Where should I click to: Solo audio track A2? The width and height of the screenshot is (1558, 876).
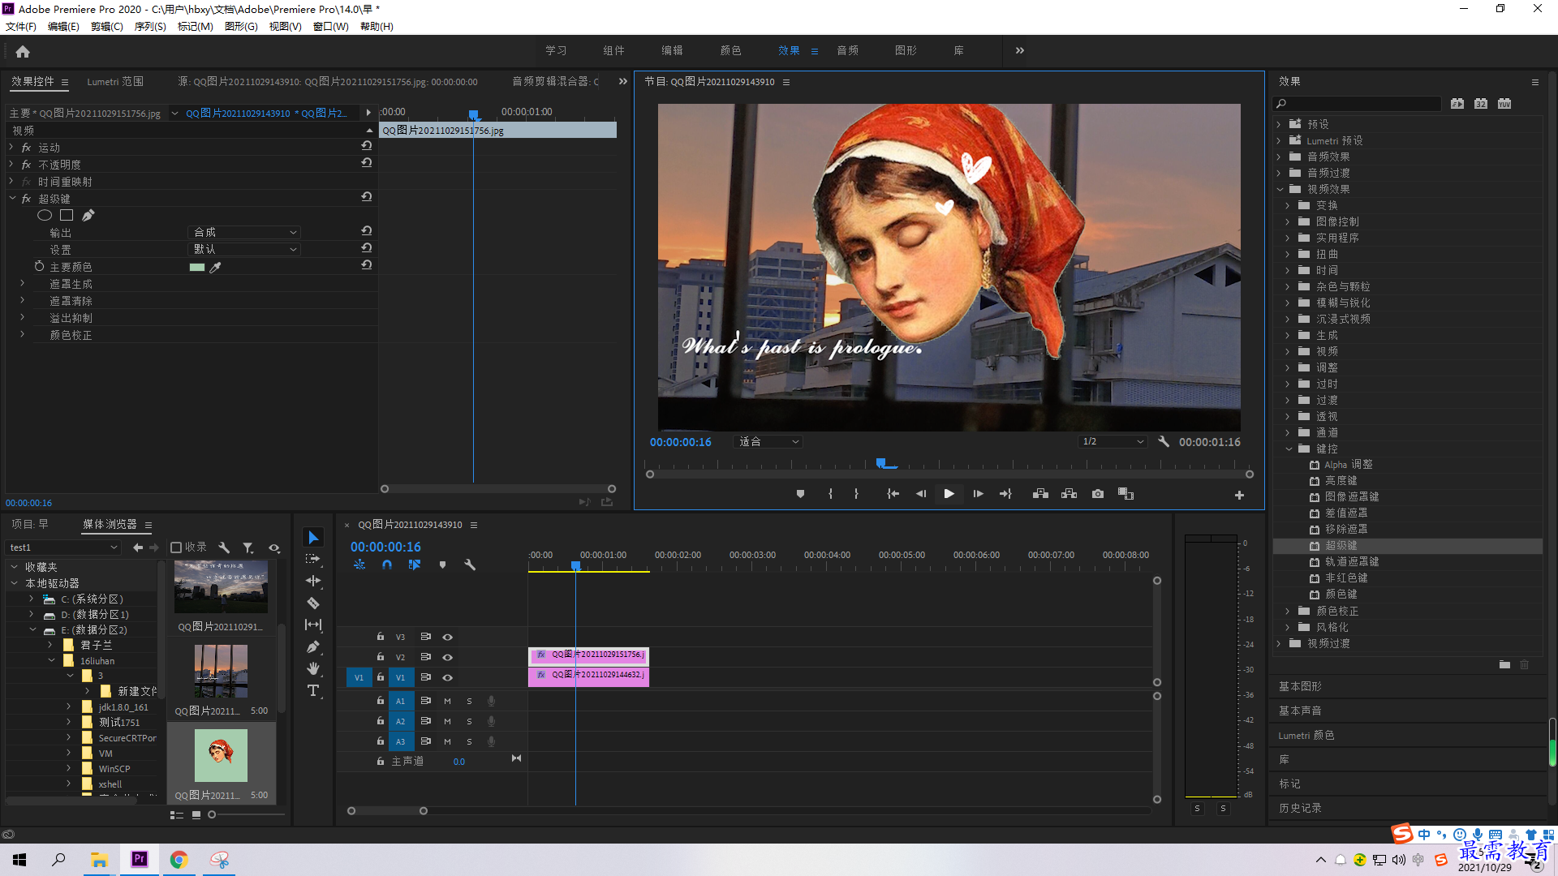point(469,721)
